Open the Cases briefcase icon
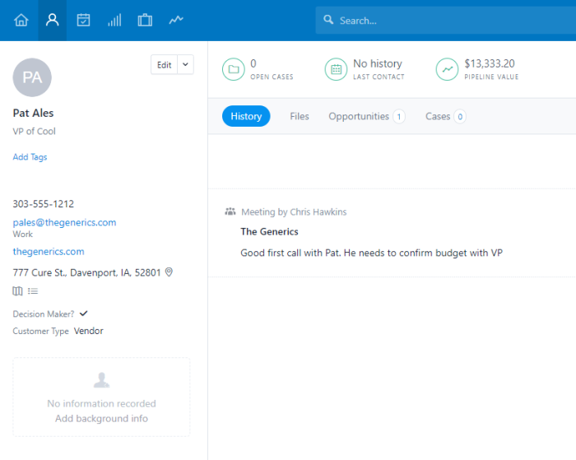Screen dimensions: 576x460 [145, 21]
